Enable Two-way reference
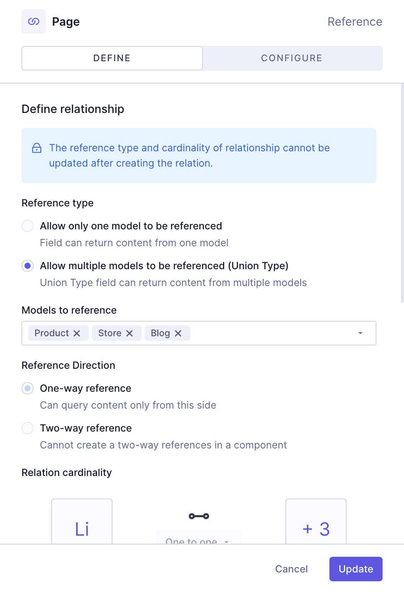Viewport: 404px width, 592px height. point(27,428)
